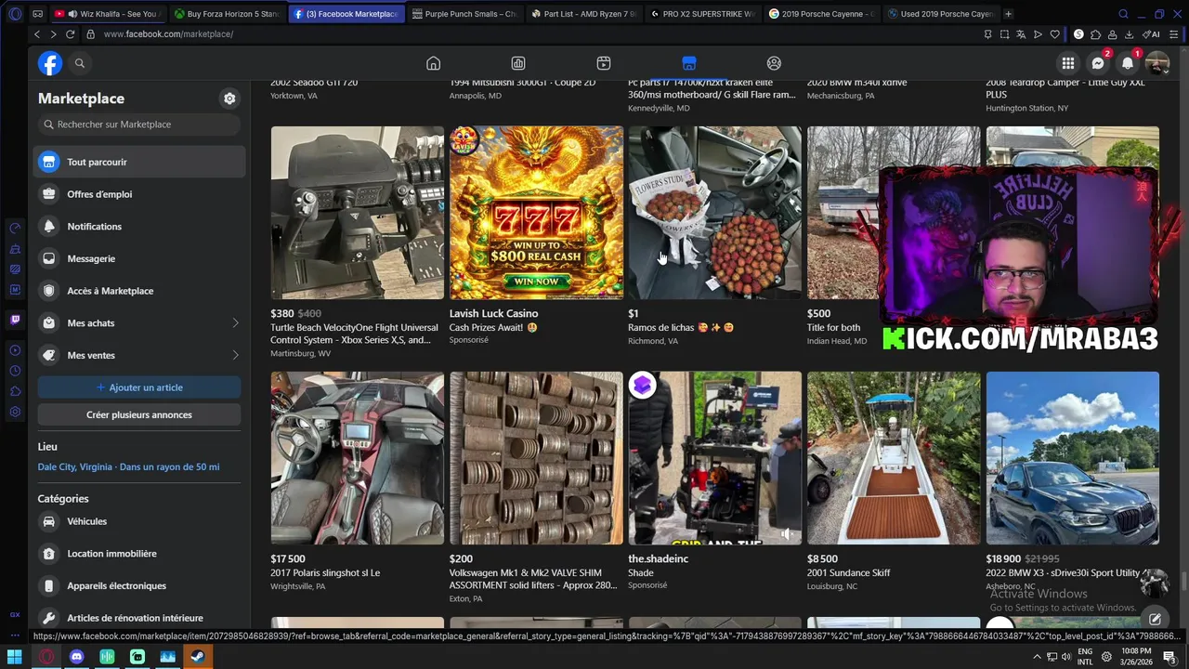Open the Facebook search magnifier

(80, 63)
